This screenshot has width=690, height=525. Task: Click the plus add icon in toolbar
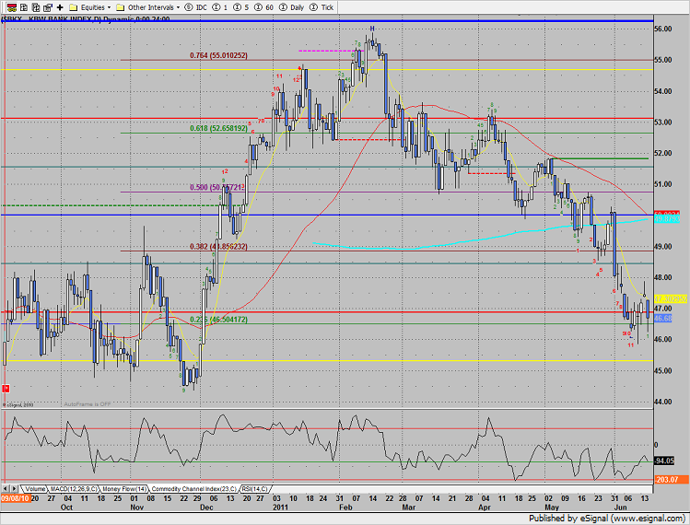pos(60,7)
